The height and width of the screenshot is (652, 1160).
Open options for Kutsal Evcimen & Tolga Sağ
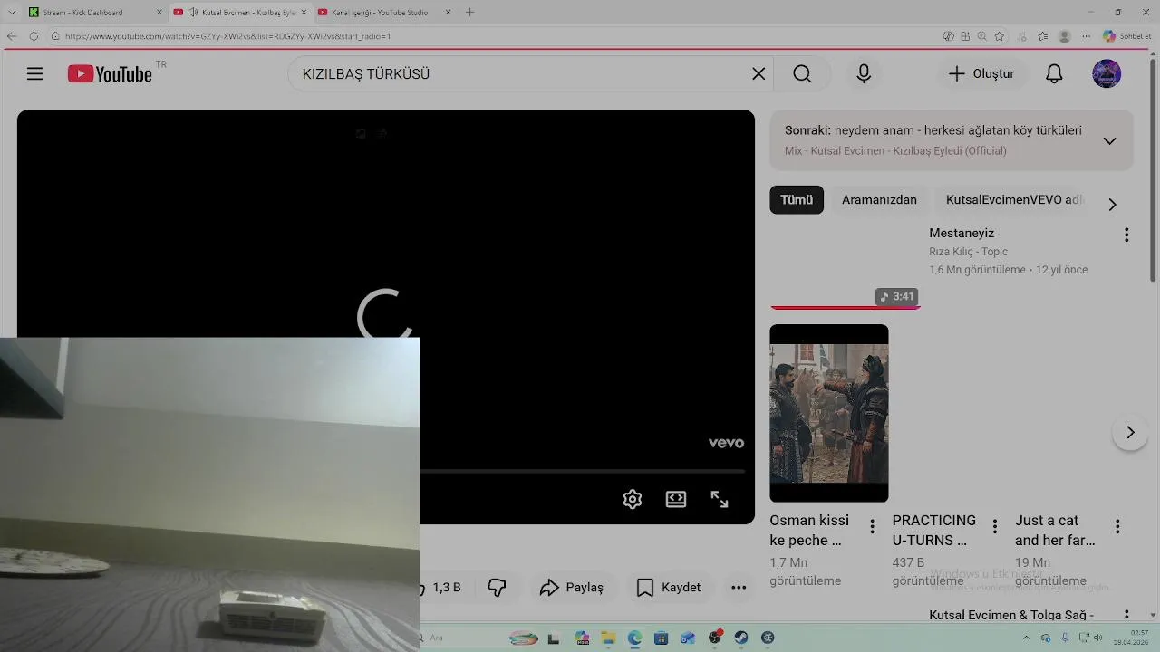coord(1126,616)
